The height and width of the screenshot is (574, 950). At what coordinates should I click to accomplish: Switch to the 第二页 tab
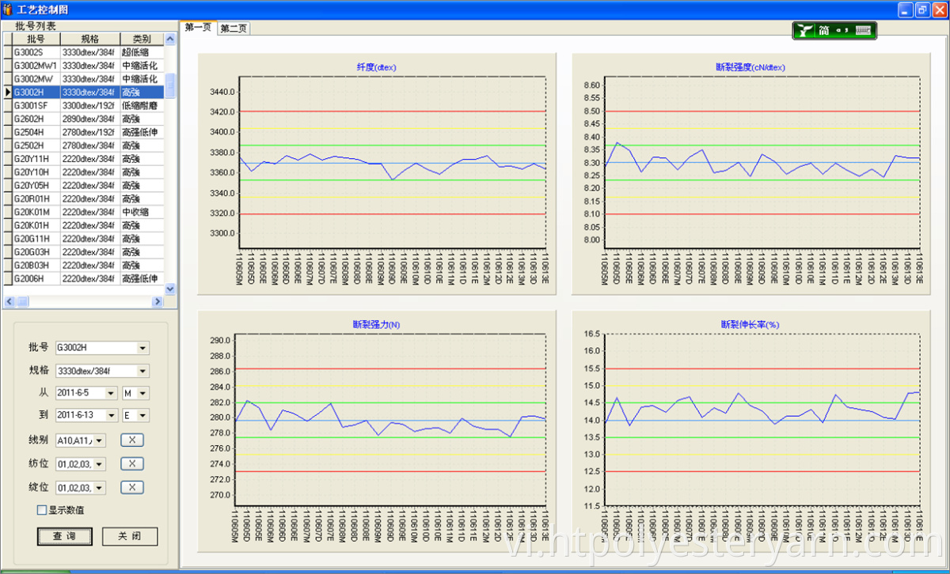pos(234,28)
